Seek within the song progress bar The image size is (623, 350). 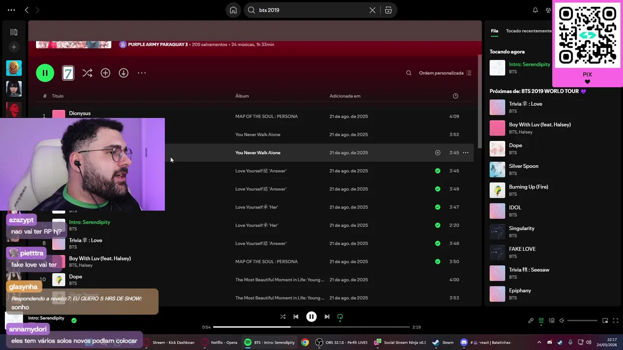(311, 327)
